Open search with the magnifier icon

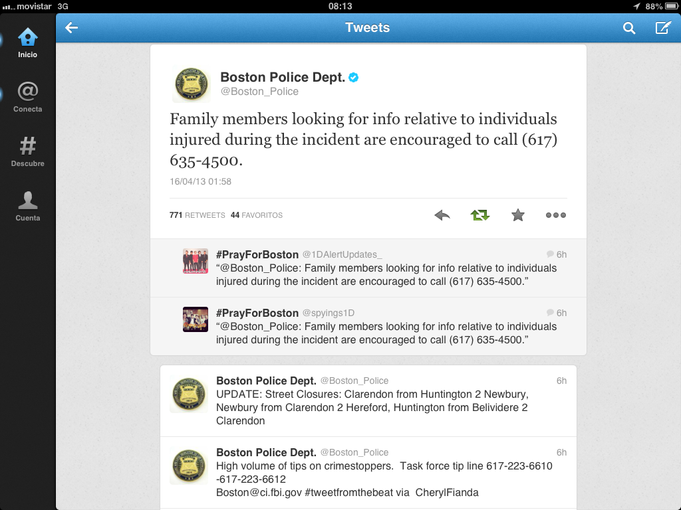tap(629, 28)
